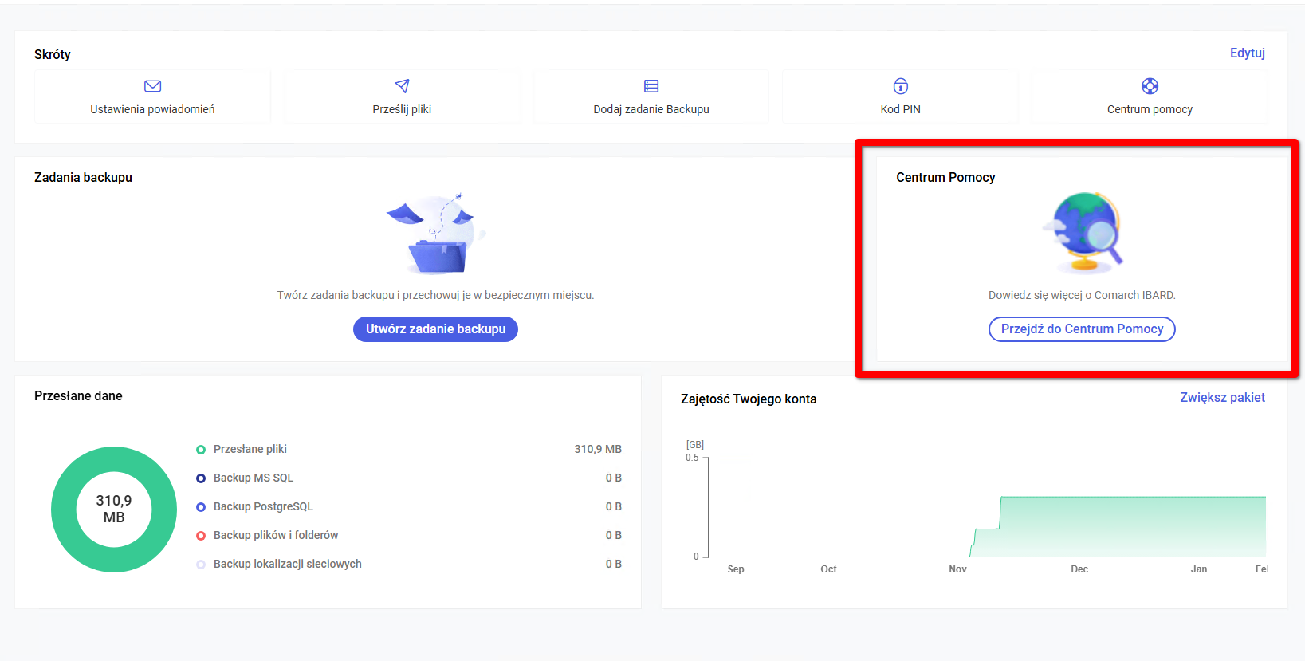The image size is (1305, 661).
Task: Click the Dodaj zadanie Backupu list icon
Action: tap(651, 86)
